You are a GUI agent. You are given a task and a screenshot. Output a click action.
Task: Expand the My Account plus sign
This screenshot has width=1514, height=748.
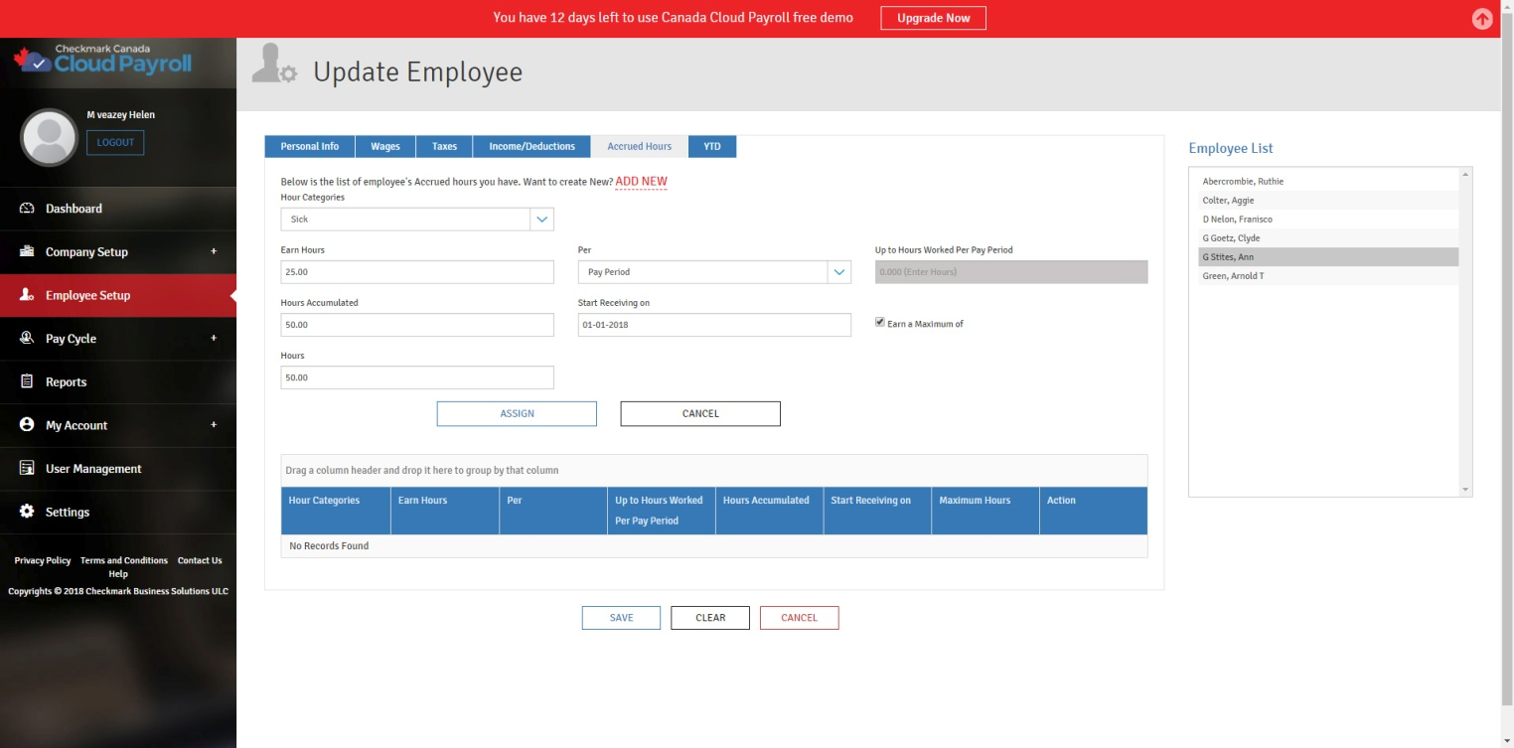pyautogui.click(x=214, y=425)
